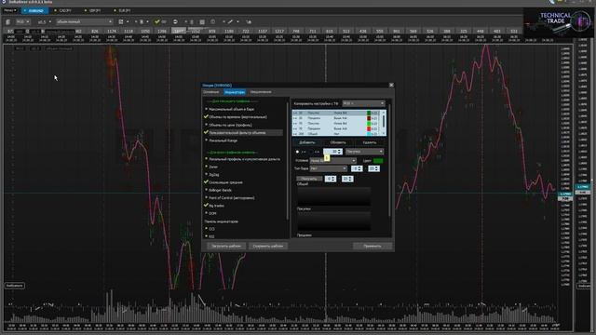
Task: Select the filter row with bright red swatch
Action: tap(336, 128)
